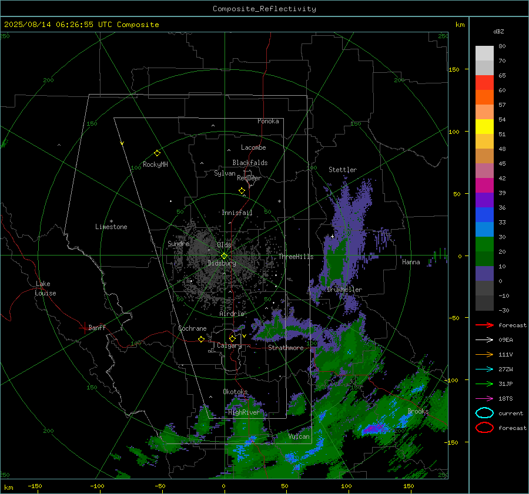Screen dimensions: 529x494
Task: Click the Sundre town label
Action: click(178, 243)
